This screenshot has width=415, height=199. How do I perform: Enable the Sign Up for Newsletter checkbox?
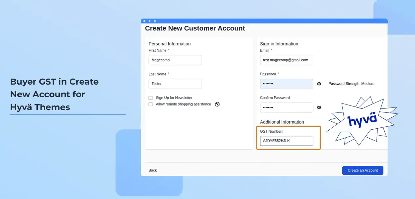coord(150,98)
